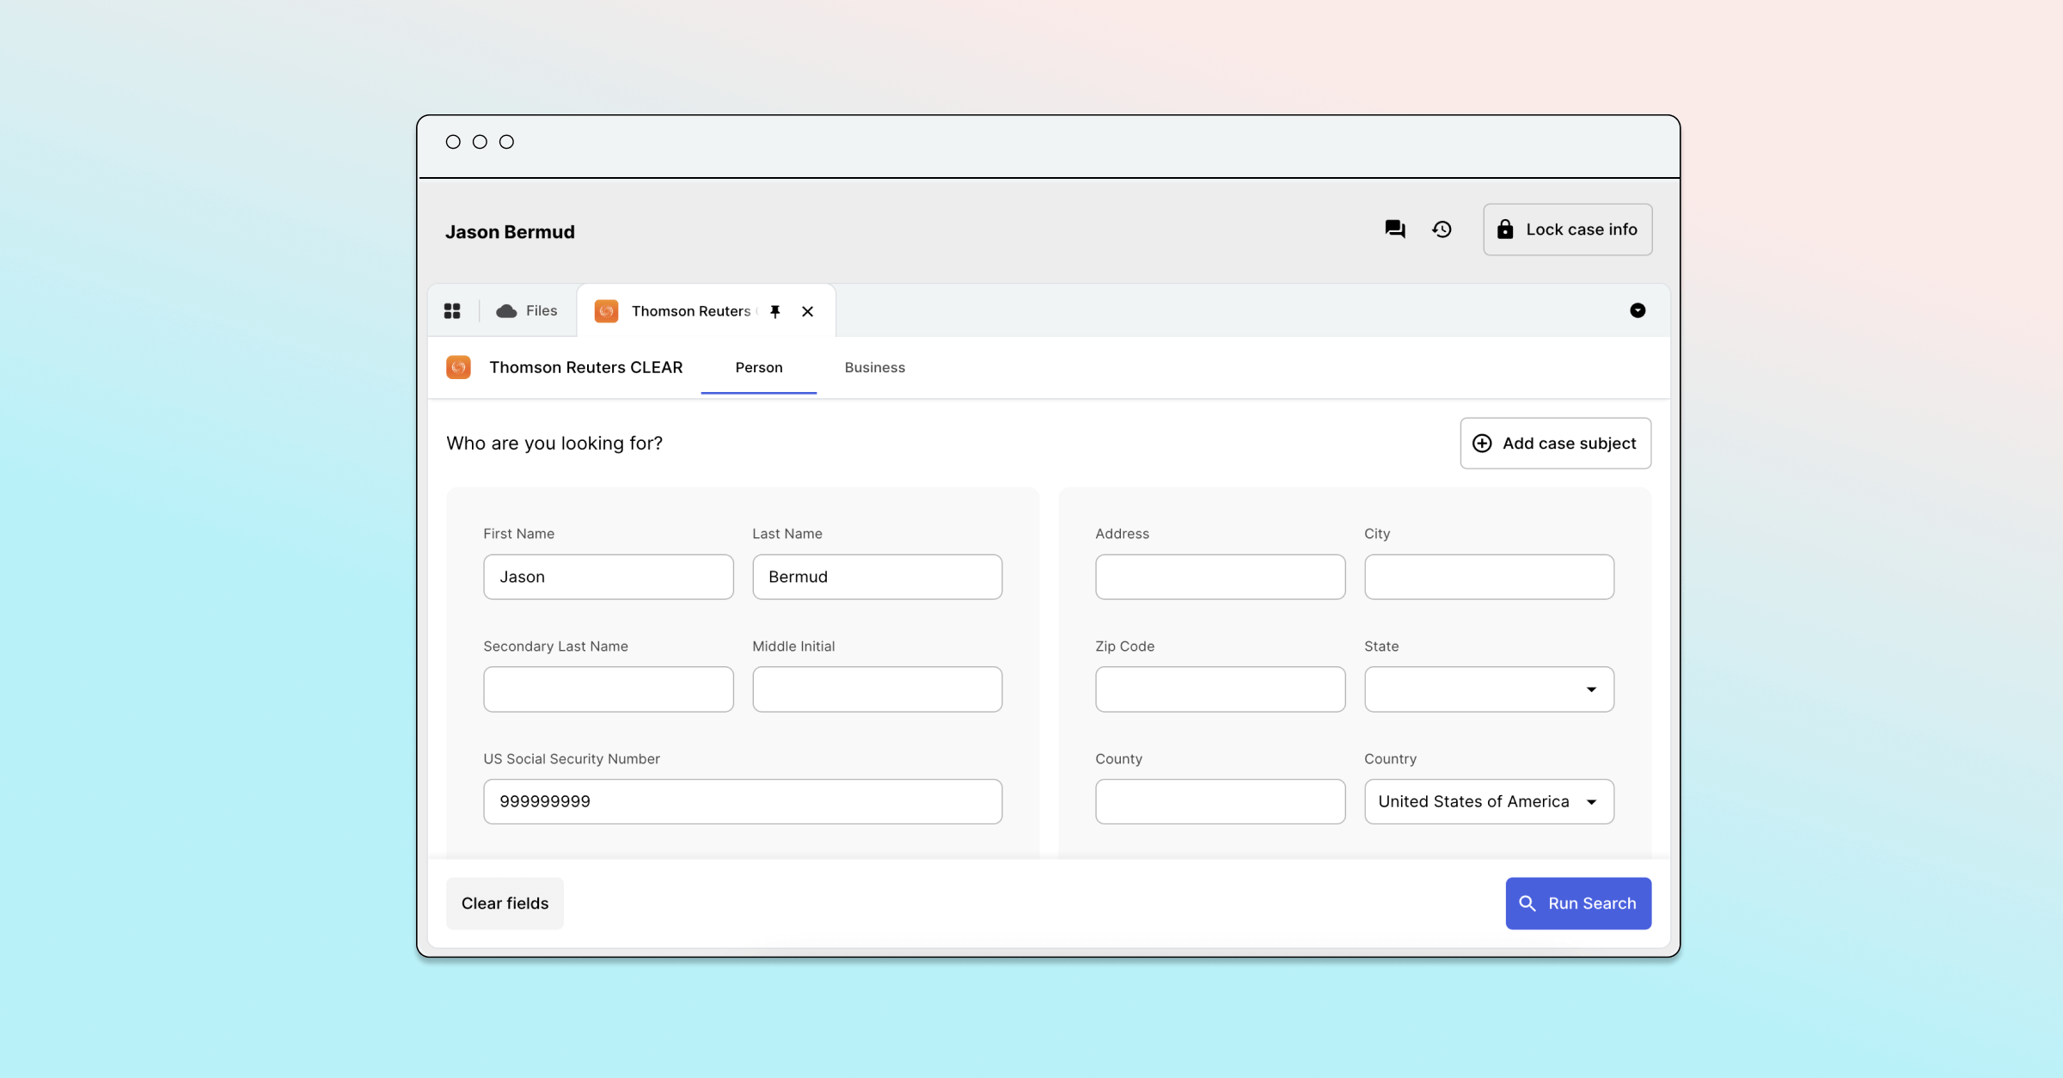Select the Person tab
2063x1078 pixels.
pos(759,365)
